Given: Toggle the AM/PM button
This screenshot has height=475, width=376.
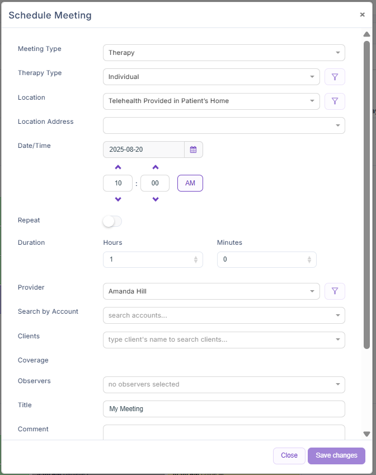Looking at the screenshot, I should 190,183.
